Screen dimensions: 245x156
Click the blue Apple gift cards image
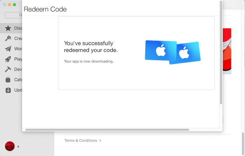coord(173,52)
